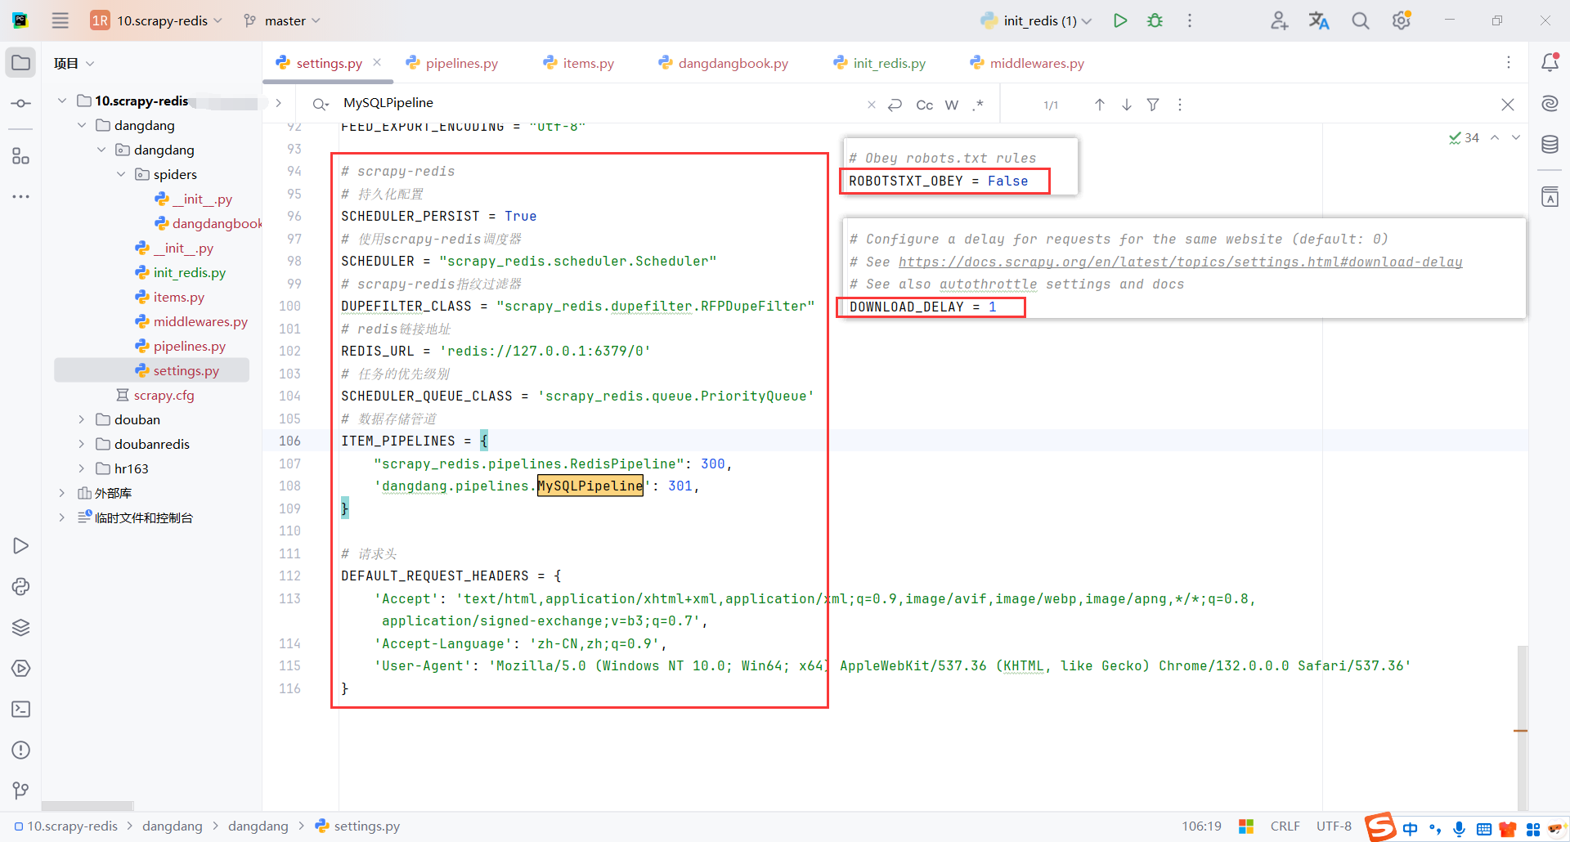Switch to pipelines.py tab
The width and height of the screenshot is (1570, 842).
(452, 63)
